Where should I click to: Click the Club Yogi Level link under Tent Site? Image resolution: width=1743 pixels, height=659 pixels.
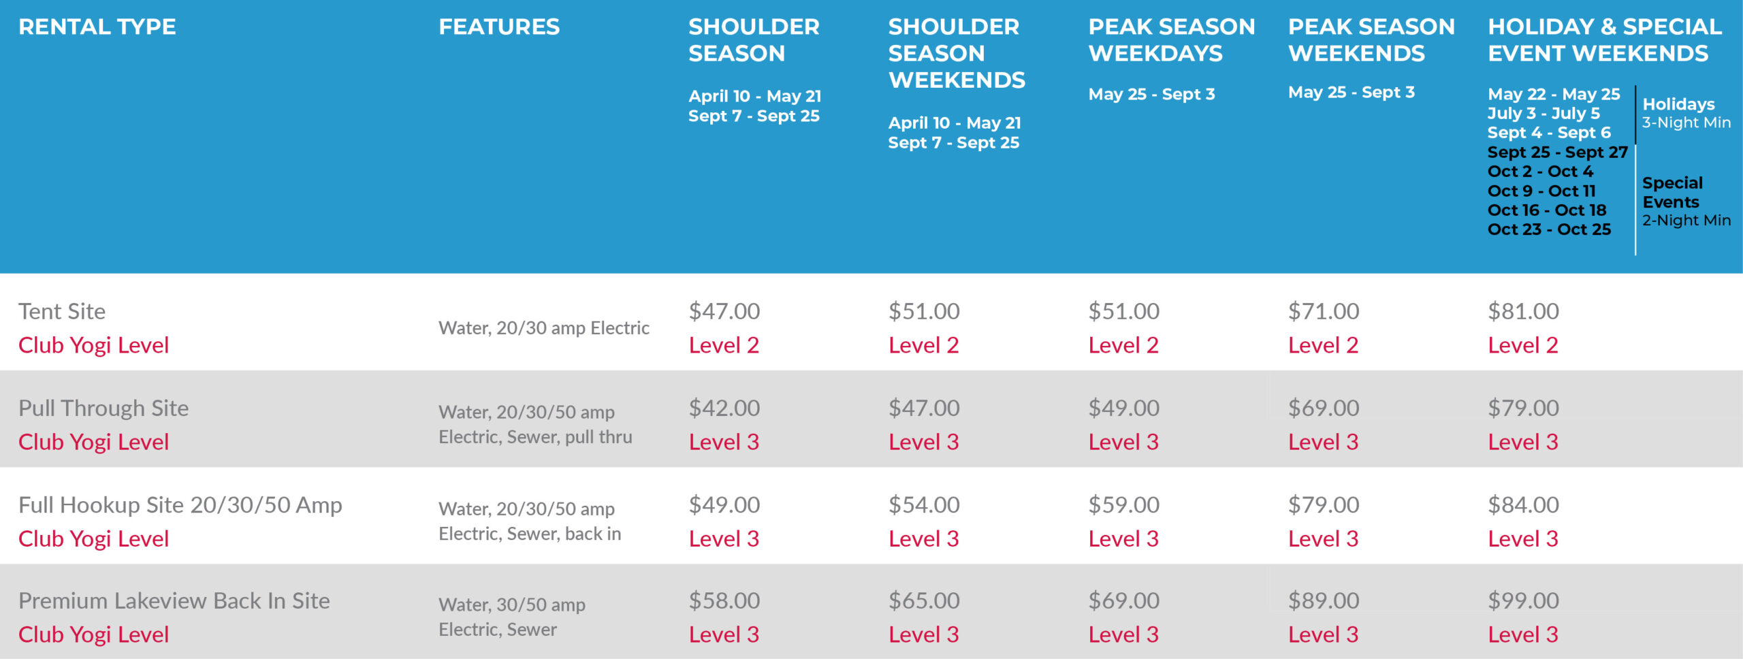point(93,345)
